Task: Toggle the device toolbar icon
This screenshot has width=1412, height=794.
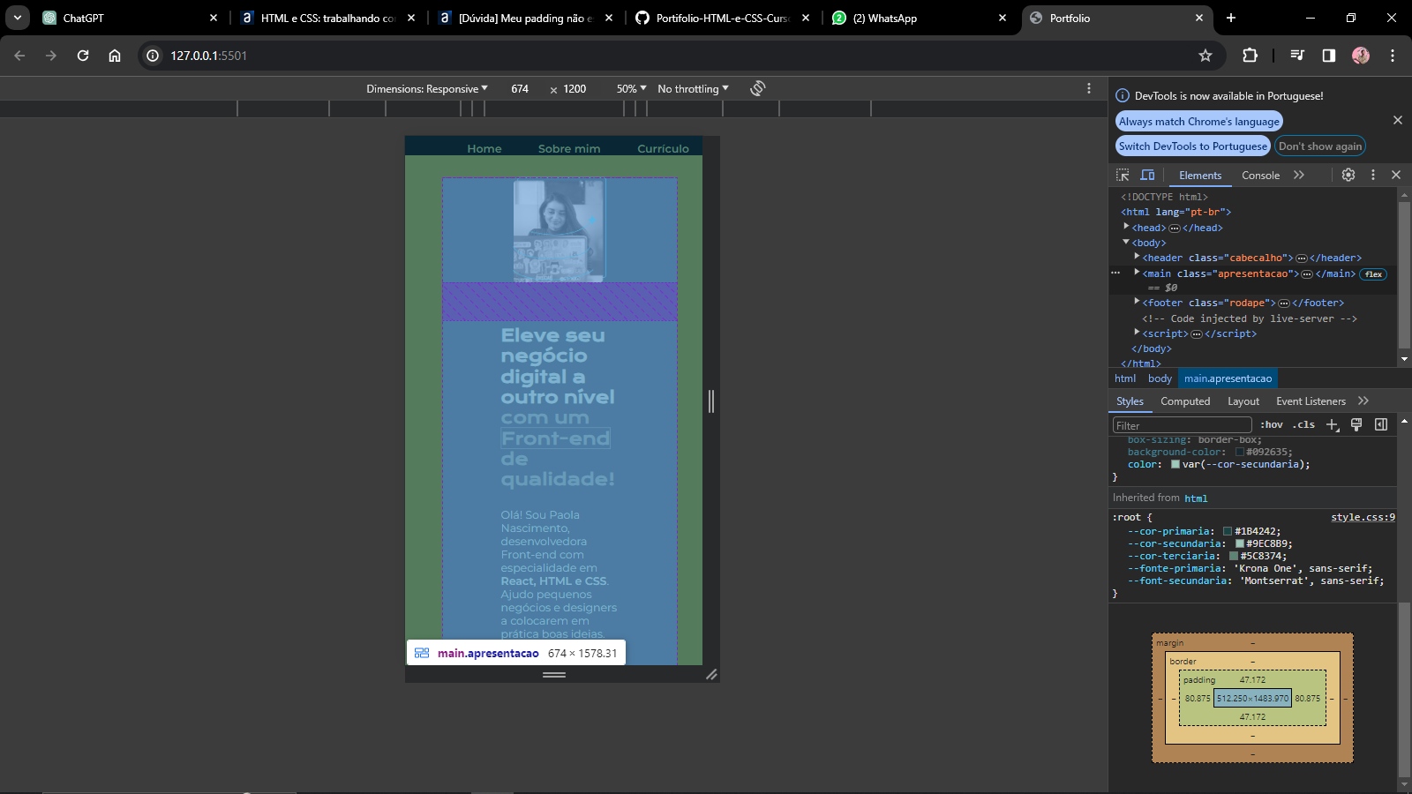Action: point(1147,175)
